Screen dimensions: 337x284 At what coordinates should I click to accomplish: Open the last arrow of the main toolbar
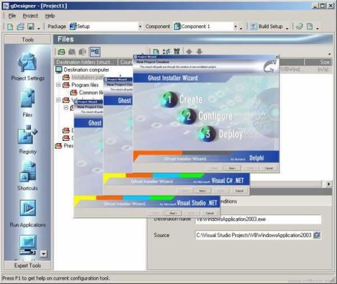coord(317,28)
